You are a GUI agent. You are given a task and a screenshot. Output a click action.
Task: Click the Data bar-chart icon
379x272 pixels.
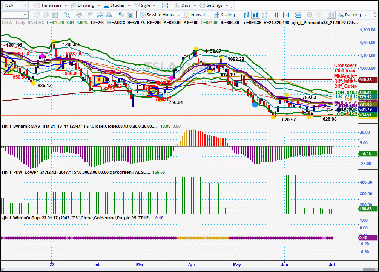[x=177, y=5]
